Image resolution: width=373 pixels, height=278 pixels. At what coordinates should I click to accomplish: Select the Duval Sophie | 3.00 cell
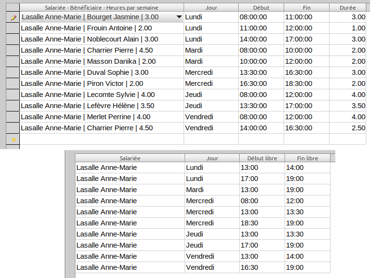pyautogui.click(x=102, y=72)
